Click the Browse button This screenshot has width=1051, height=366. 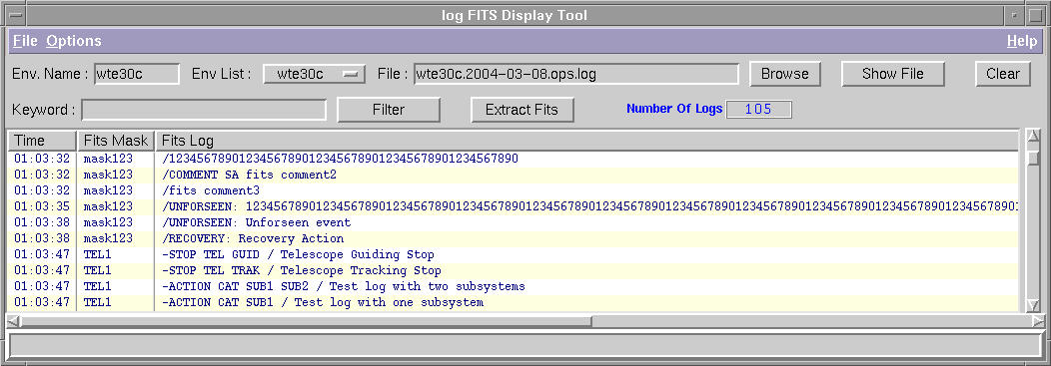point(785,74)
